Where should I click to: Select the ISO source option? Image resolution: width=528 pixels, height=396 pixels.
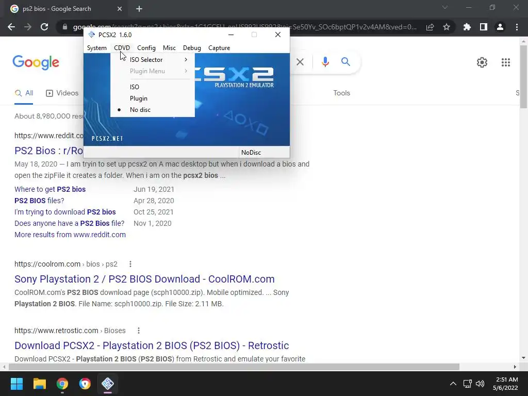pyautogui.click(x=153, y=87)
